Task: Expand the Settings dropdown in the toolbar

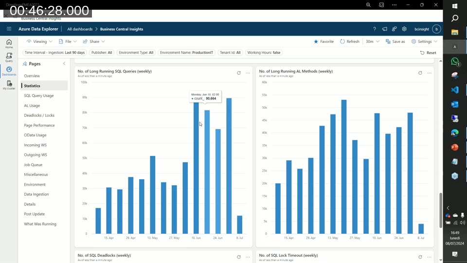Action: 424,41
